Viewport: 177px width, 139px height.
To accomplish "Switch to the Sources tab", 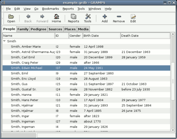I will 55,29.
